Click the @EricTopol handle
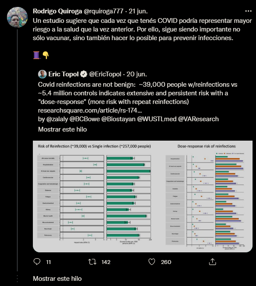Viewport: 256px width, 286px height. pos(105,74)
